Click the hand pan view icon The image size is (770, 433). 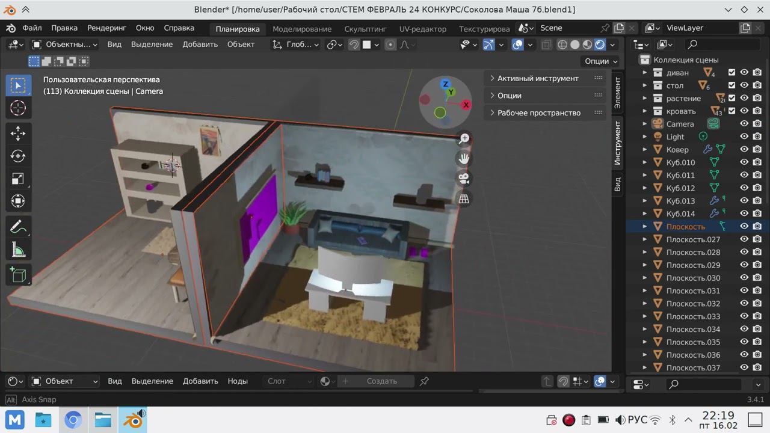464,159
